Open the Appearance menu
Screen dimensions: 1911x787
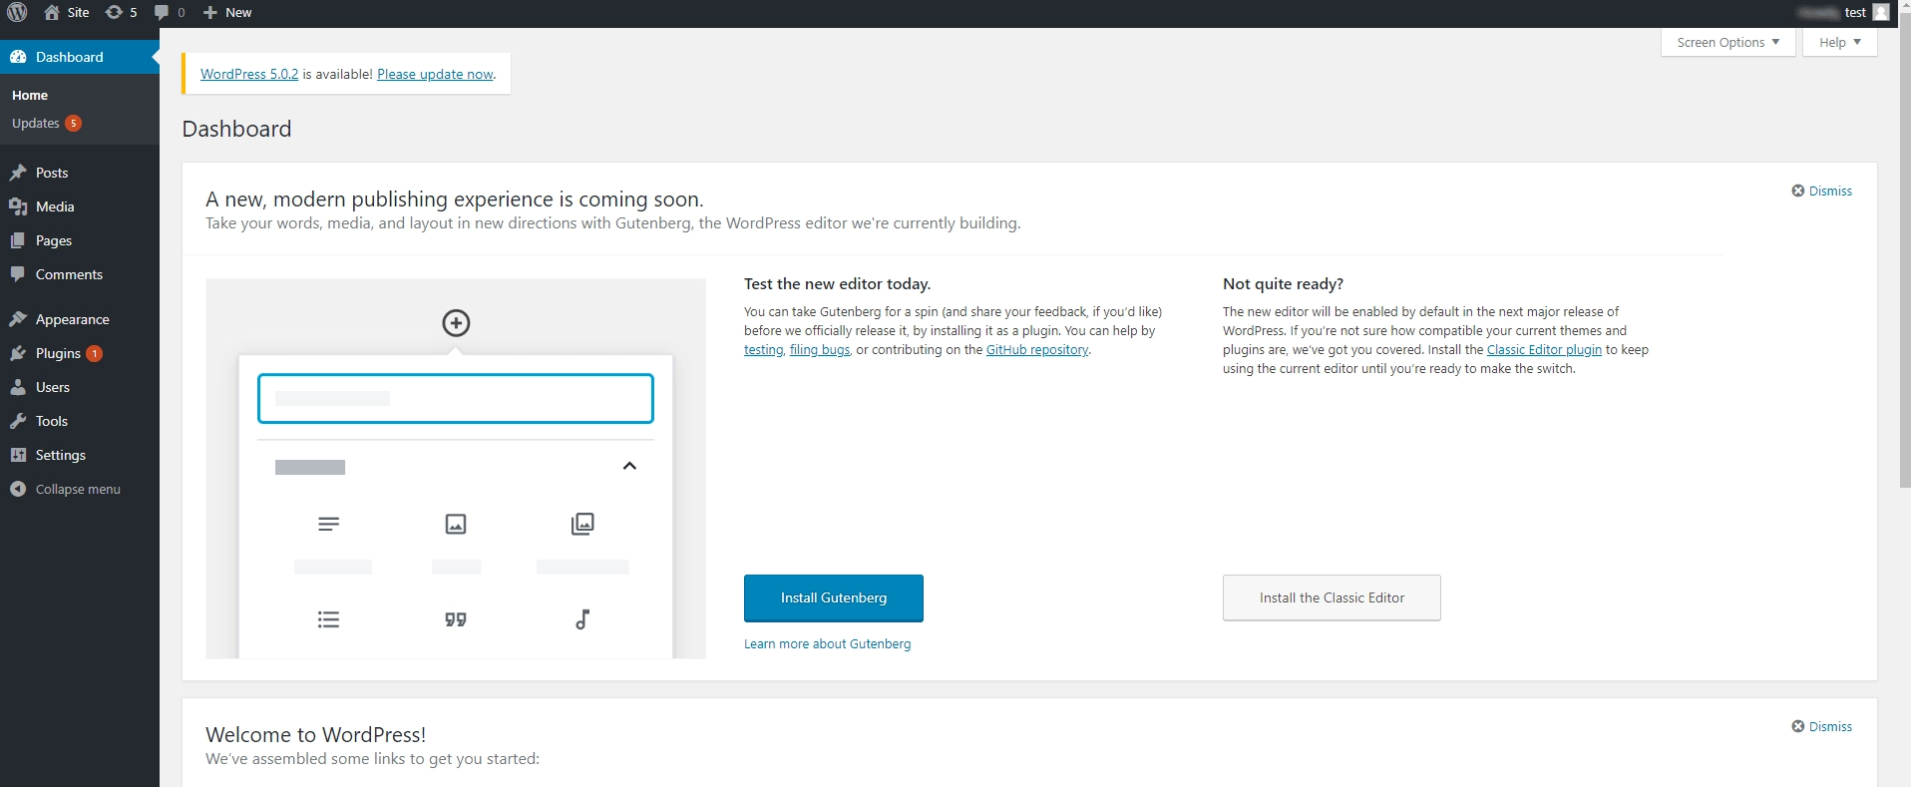80,319
